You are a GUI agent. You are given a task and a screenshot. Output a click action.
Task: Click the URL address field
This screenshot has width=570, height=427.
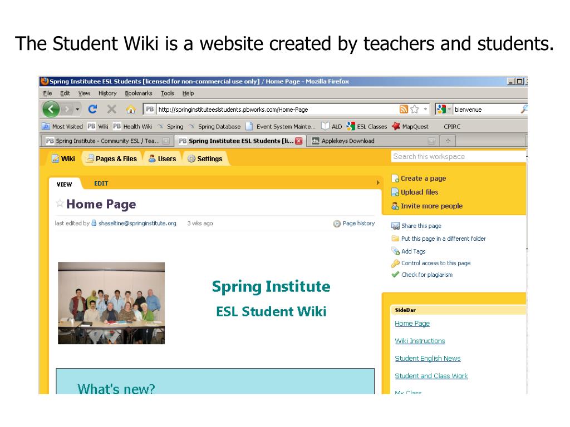pyautogui.click(x=277, y=110)
